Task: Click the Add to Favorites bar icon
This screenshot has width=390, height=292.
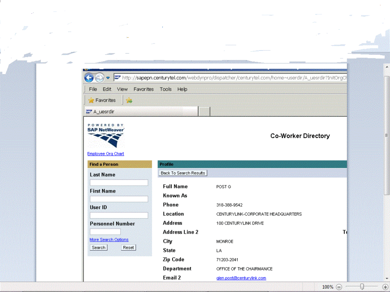Action: pyautogui.click(x=129, y=100)
